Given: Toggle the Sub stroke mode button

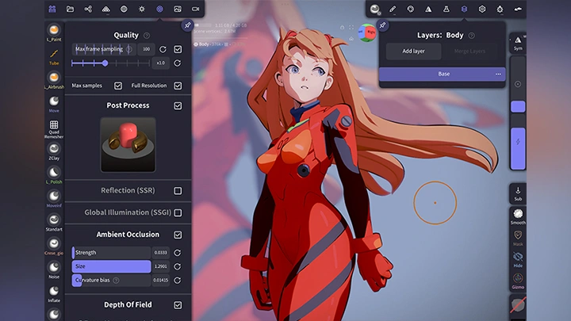Looking at the screenshot, I should (x=518, y=193).
